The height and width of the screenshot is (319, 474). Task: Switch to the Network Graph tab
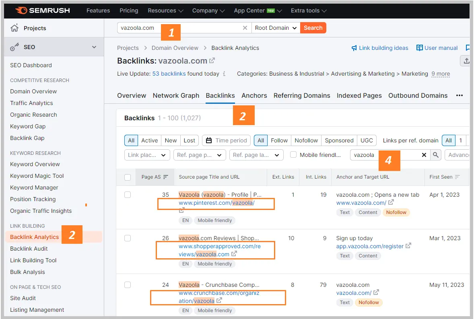[176, 95]
